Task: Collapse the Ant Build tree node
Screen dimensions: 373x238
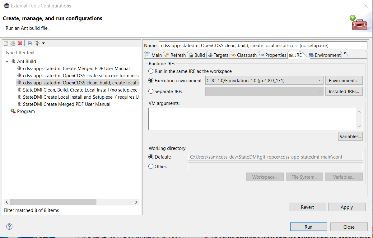Action: point(7,61)
